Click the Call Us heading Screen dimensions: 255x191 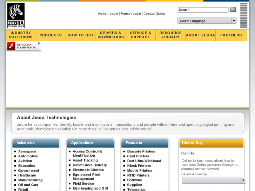188,153
